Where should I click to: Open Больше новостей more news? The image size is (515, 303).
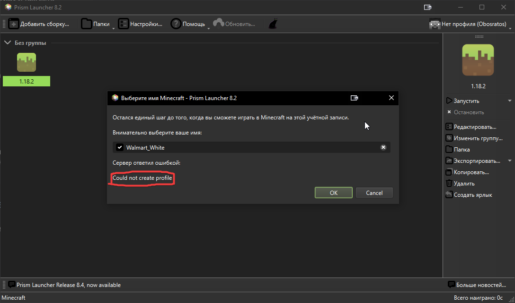click(477, 285)
